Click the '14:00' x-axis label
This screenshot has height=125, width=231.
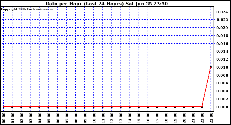point(130,118)
